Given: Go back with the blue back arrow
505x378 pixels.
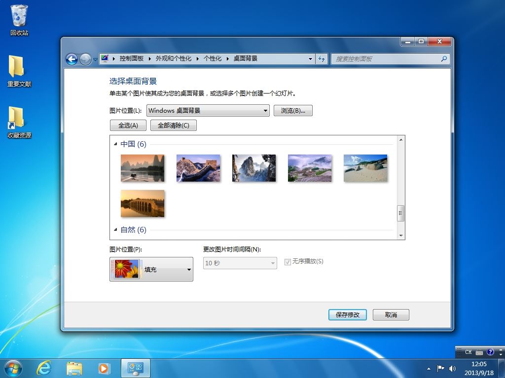Looking at the screenshot, I should pos(72,59).
